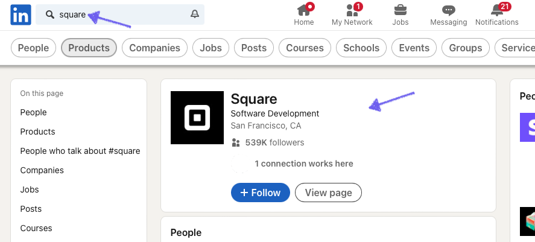Select the Courses filter pill
Image resolution: width=535 pixels, height=242 pixels.
click(305, 48)
